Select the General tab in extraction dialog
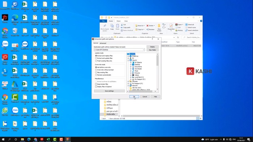This screenshot has width=253, height=142. 96,43
